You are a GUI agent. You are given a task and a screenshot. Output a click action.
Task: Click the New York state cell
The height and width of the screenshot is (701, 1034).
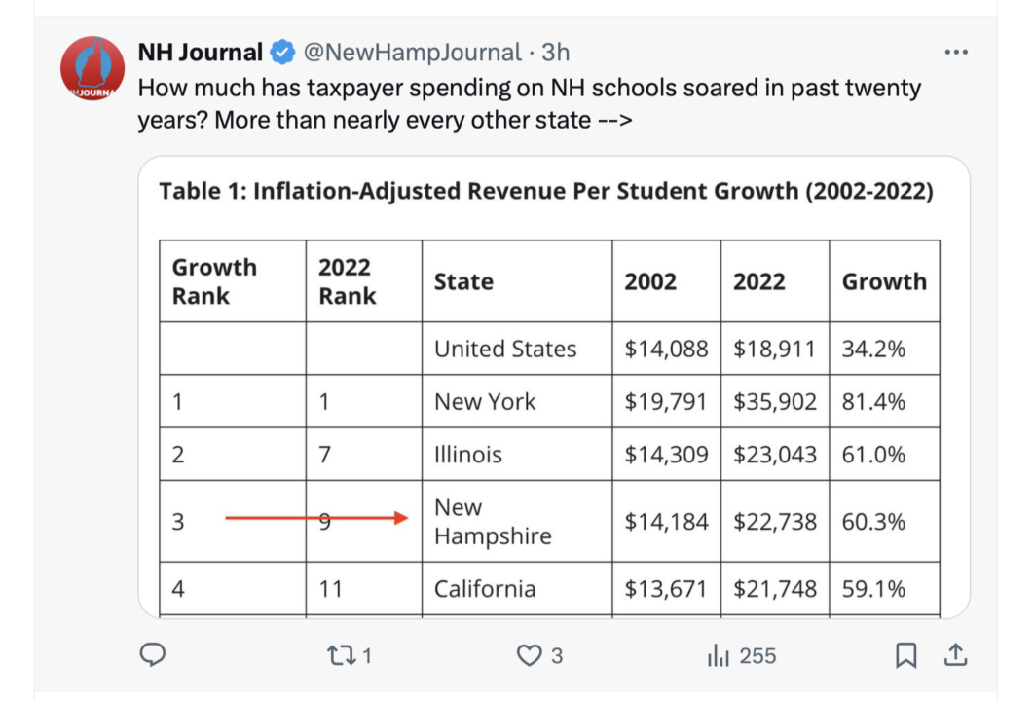point(485,401)
